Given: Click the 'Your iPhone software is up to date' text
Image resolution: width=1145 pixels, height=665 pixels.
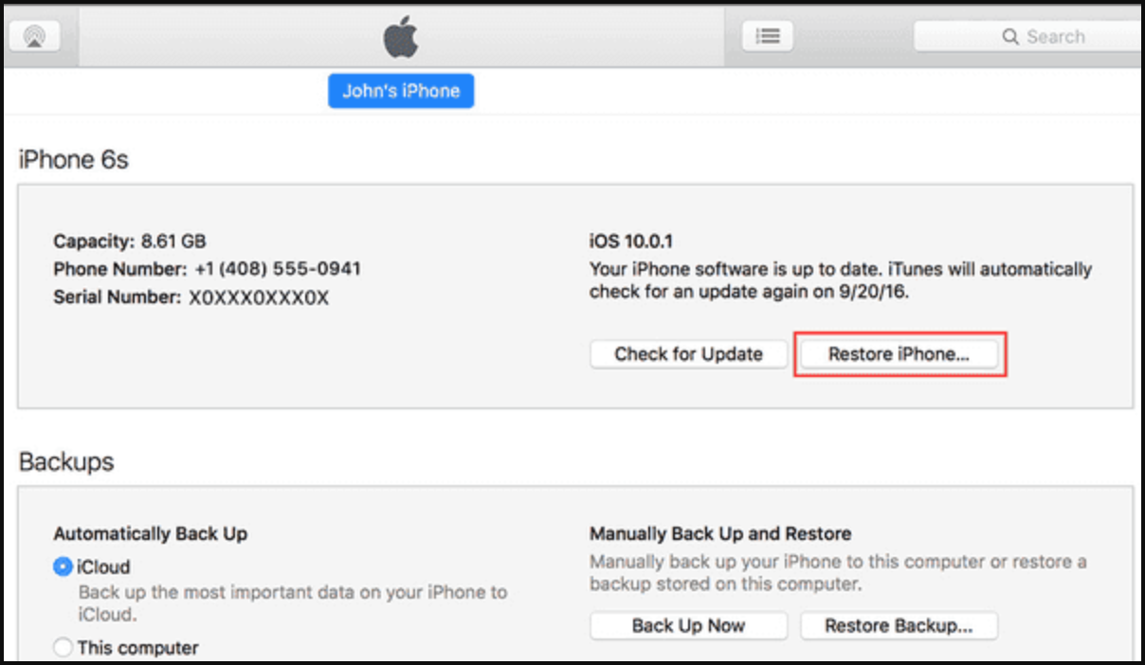Looking at the screenshot, I should coord(841,280).
